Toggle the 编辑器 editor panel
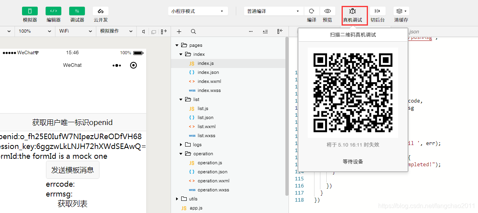478x213 pixels. coord(53,11)
